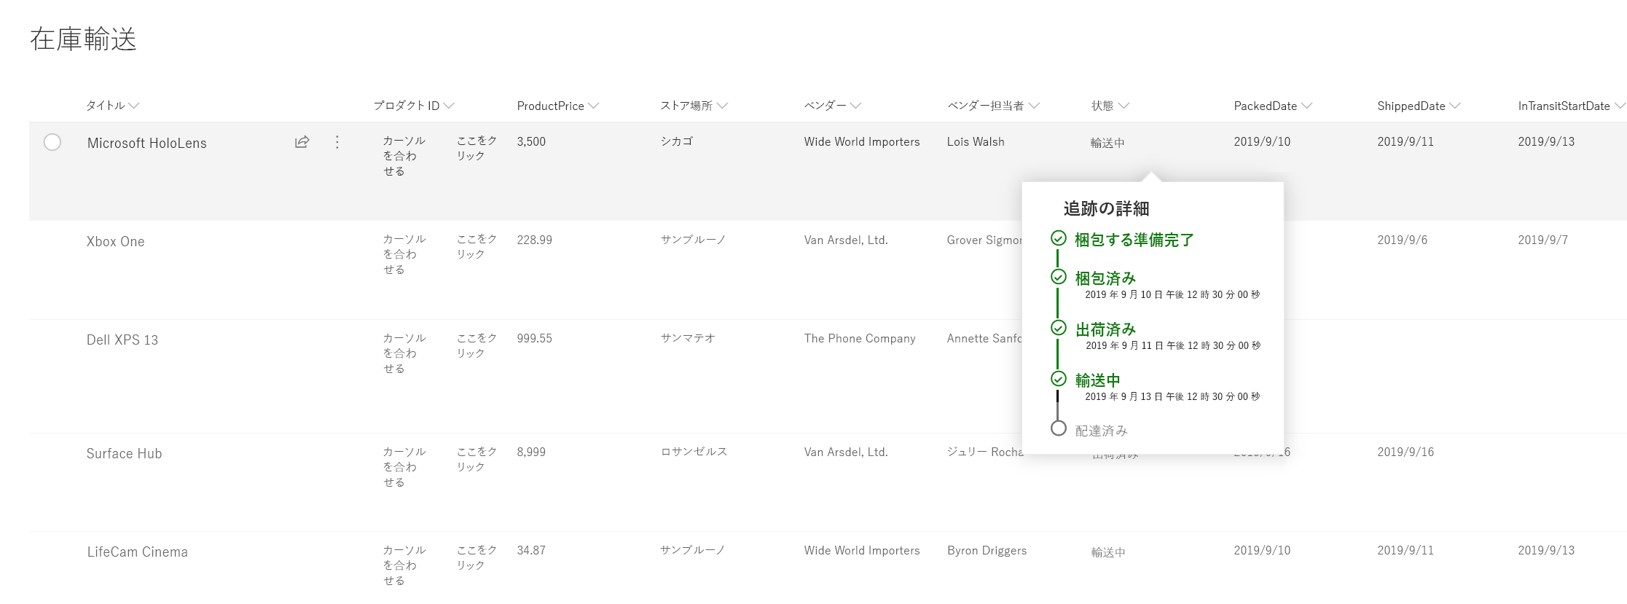Click ここをクリック in the HoloLens row
The width and height of the screenshot is (1627, 604).
pyautogui.click(x=477, y=148)
